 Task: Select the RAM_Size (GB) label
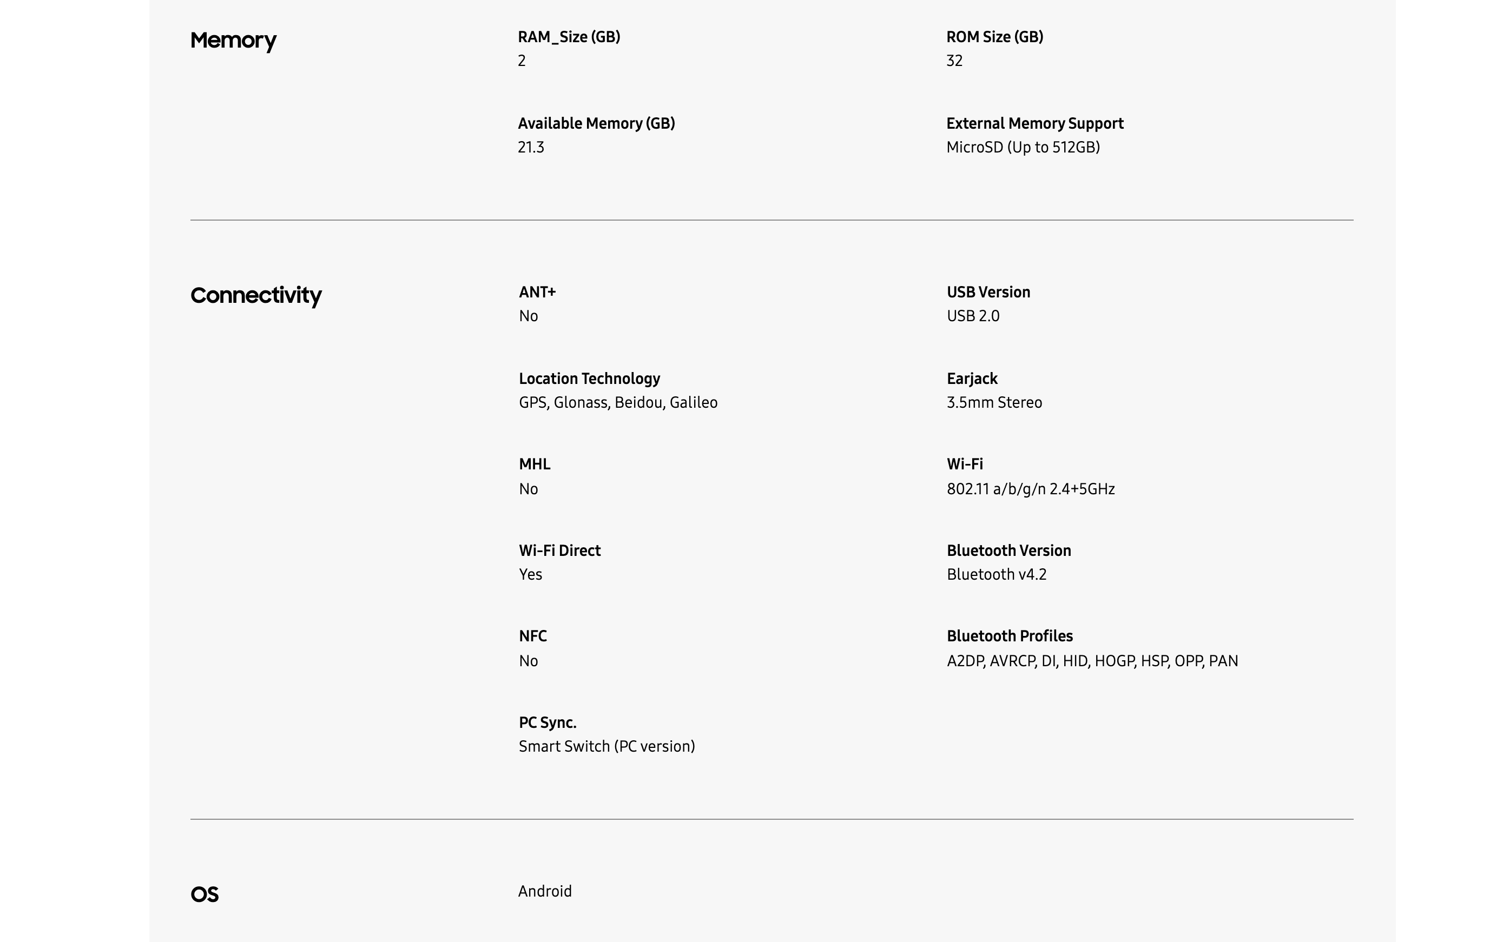[x=569, y=37]
